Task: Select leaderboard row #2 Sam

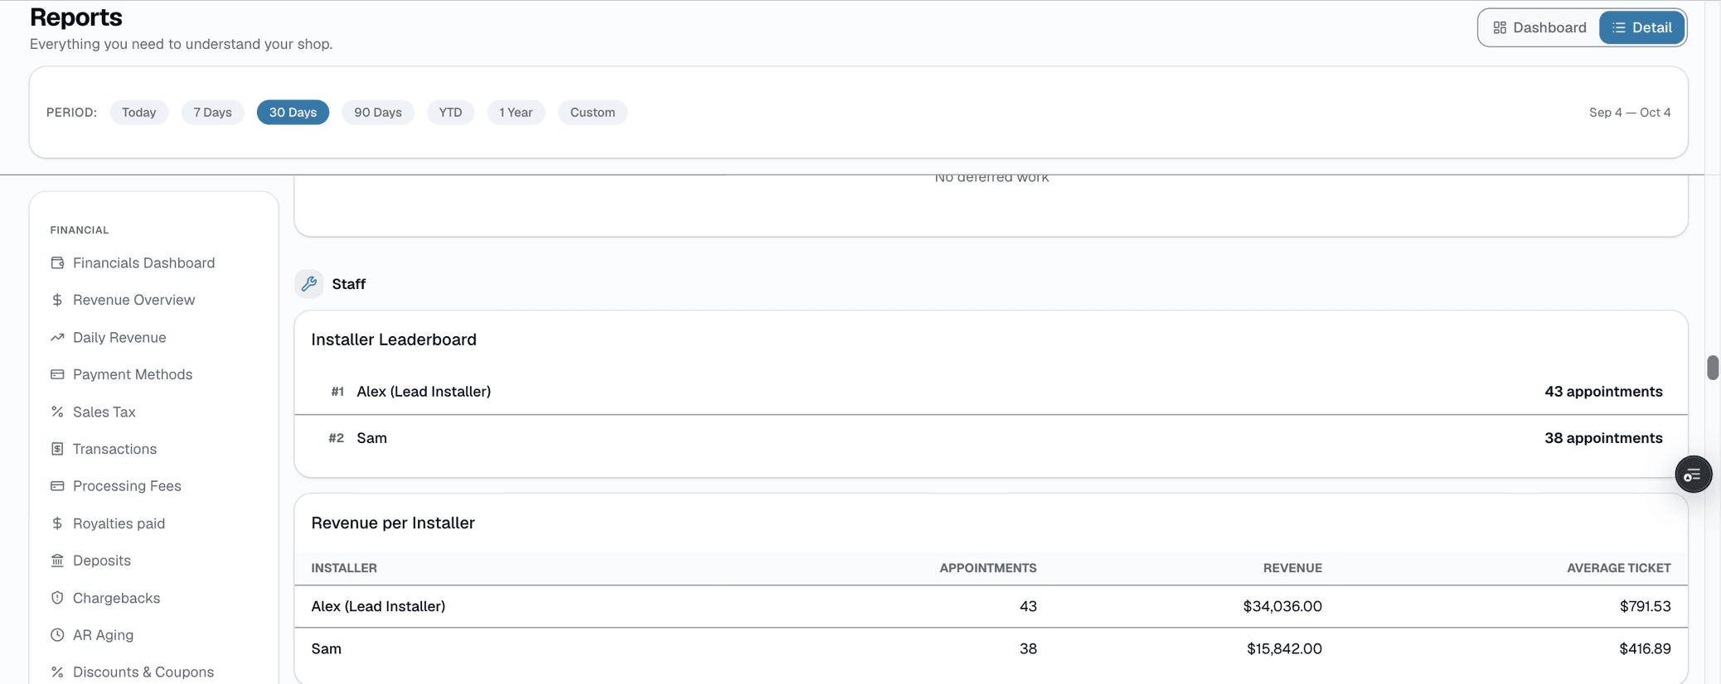Action: pyautogui.click(x=991, y=438)
